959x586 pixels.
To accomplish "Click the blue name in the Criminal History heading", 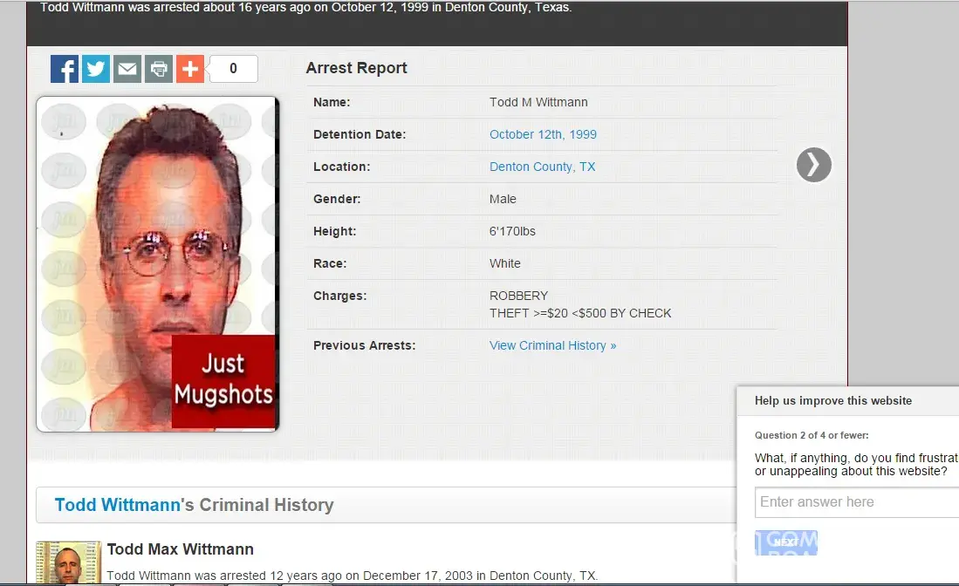I will (118, 505).
